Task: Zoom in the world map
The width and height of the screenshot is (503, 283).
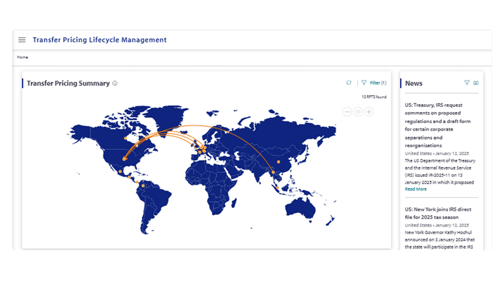Action: click(369, 112)
